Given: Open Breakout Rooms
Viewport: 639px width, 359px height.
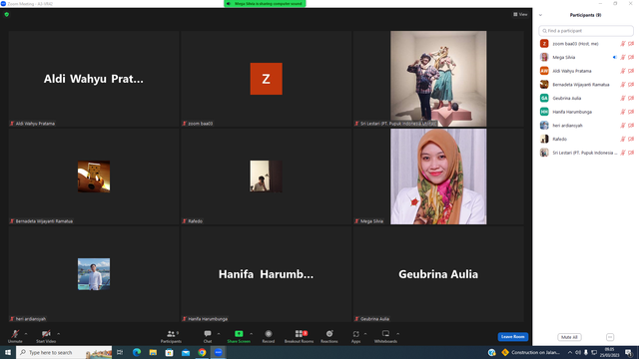Looking at the screenshot, I should 299,336.
